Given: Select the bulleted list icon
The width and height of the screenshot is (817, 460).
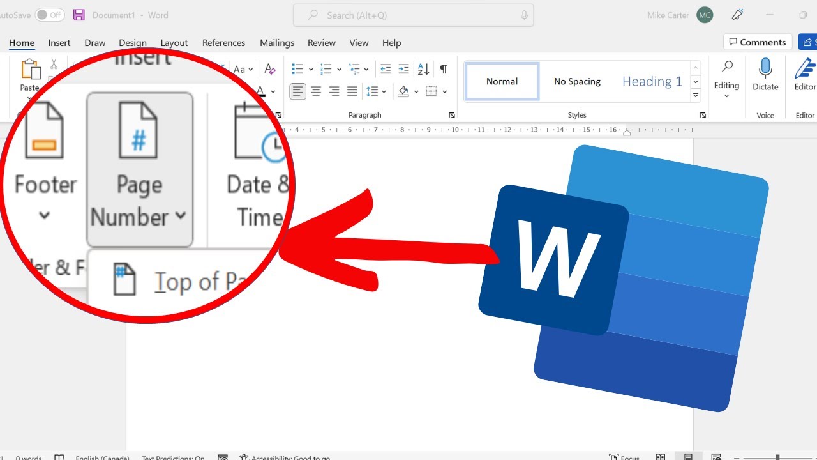Looking at the screenshot, I should [x=297, y=68].
